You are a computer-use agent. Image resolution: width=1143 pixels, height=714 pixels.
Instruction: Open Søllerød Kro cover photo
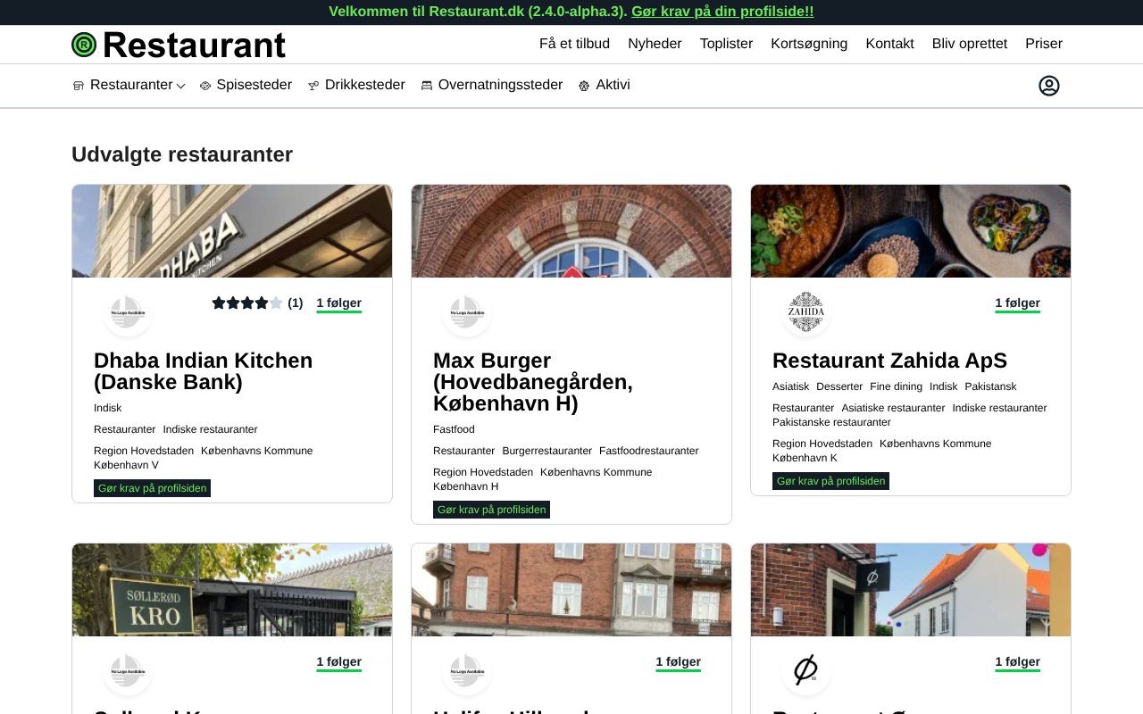[x=232, y=590]
